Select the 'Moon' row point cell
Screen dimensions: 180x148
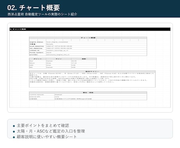[x=38, y=63]
